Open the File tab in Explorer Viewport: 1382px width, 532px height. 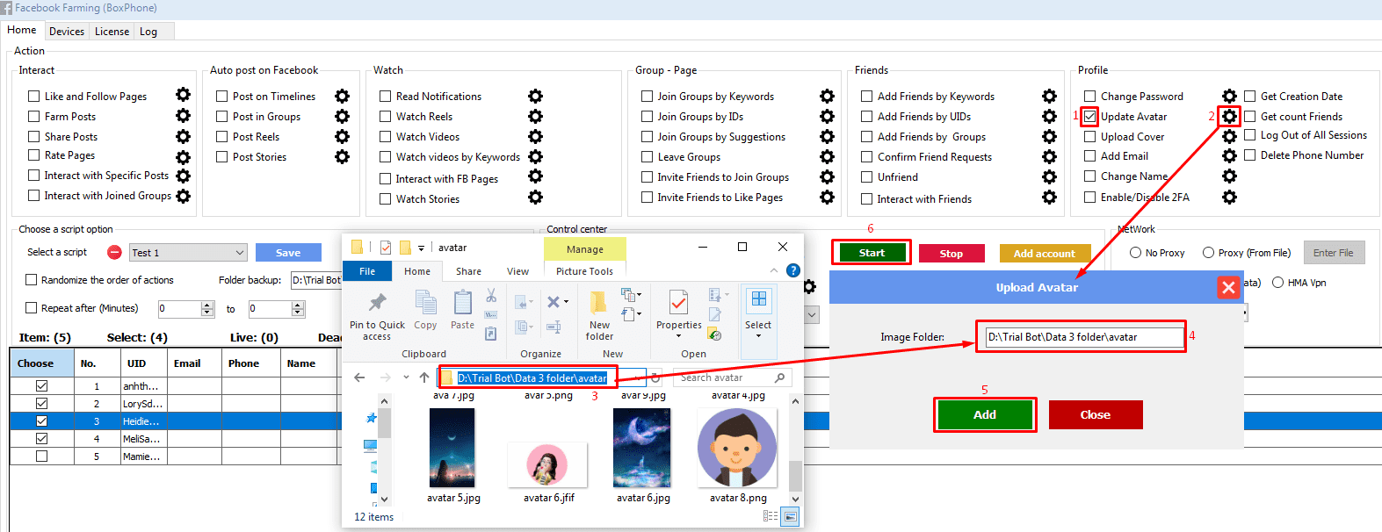click(367, 271)
